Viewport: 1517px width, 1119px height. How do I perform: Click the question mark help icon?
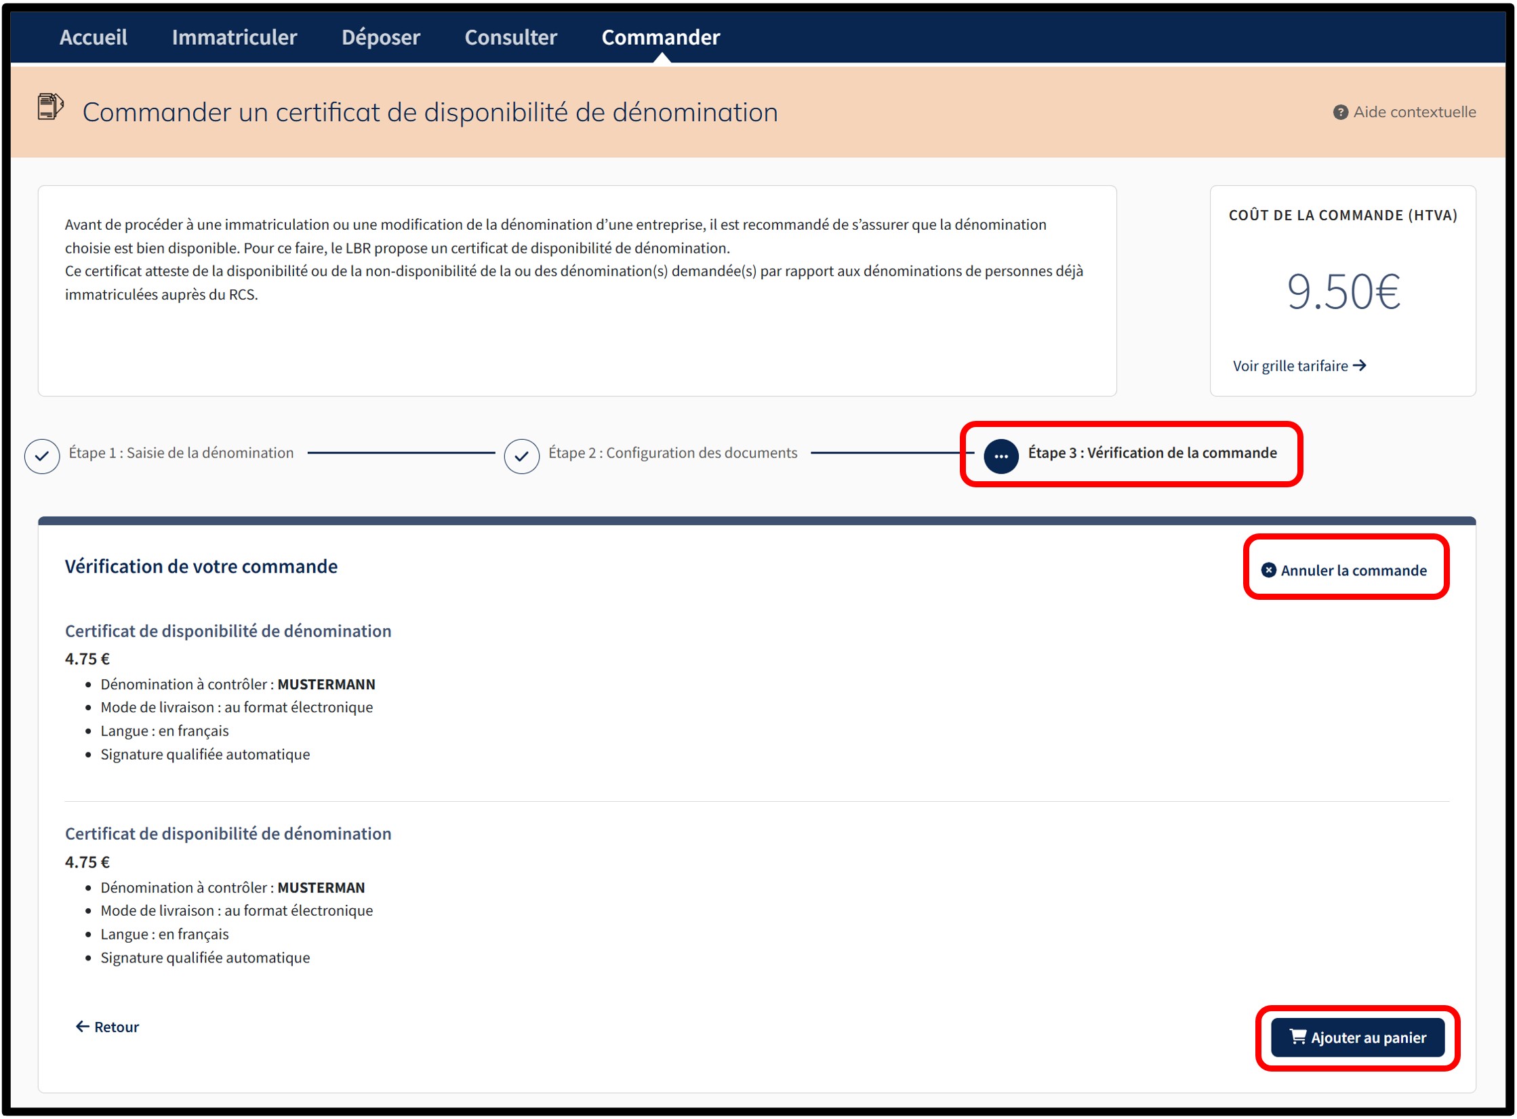(1340, 113)
